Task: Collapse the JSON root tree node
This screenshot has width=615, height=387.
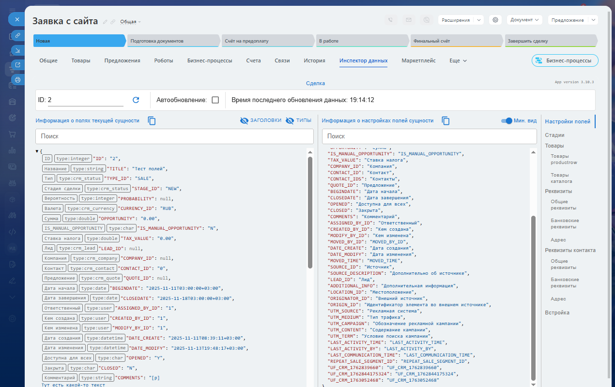Action: point(37,151)
